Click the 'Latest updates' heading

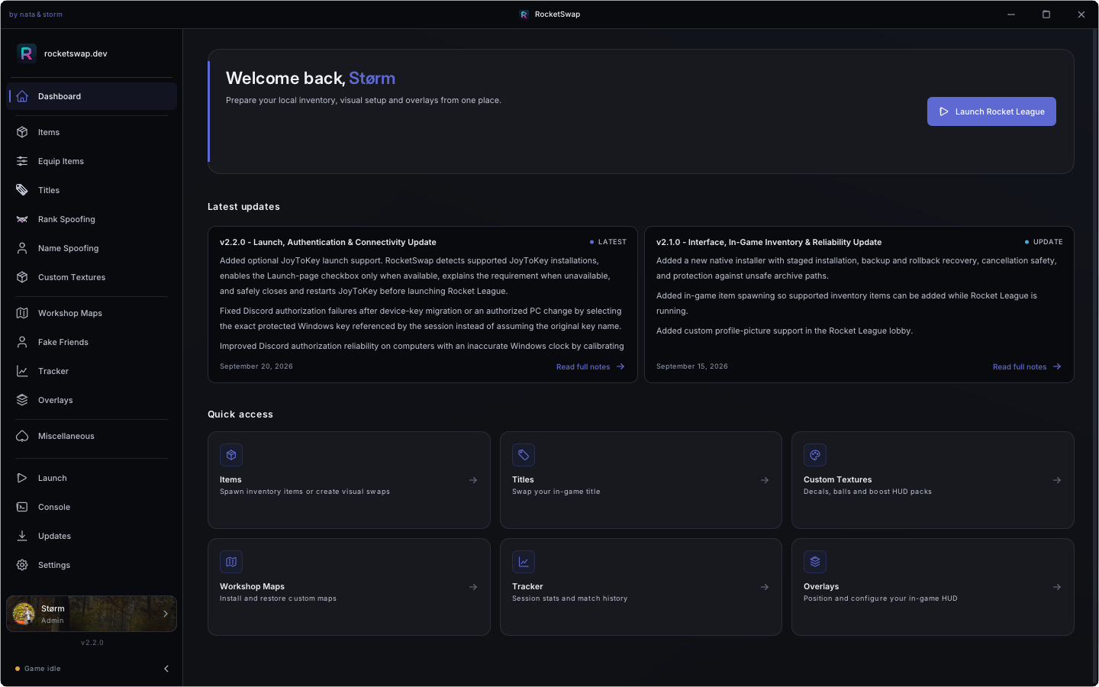point(243,207)
